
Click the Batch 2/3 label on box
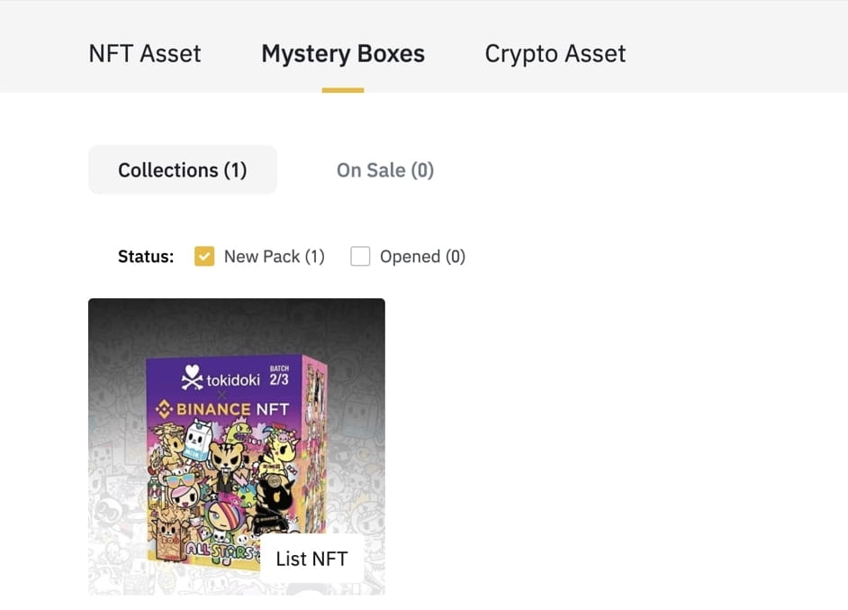(x=279, y=376)
